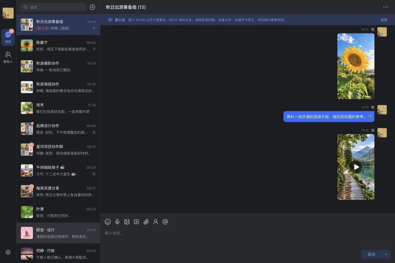Select the 消息 messages tab

(8, 37)
